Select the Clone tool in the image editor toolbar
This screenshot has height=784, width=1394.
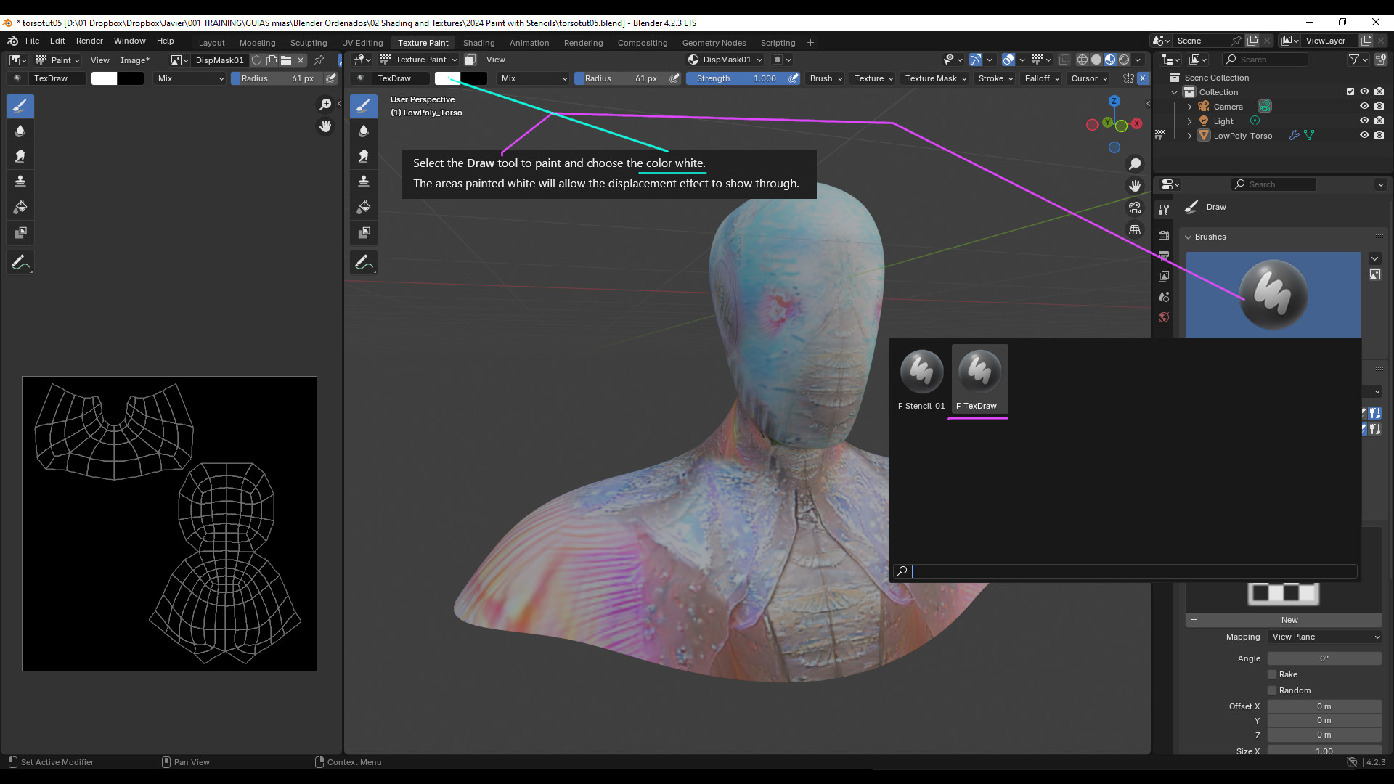(x=20, y=181)
